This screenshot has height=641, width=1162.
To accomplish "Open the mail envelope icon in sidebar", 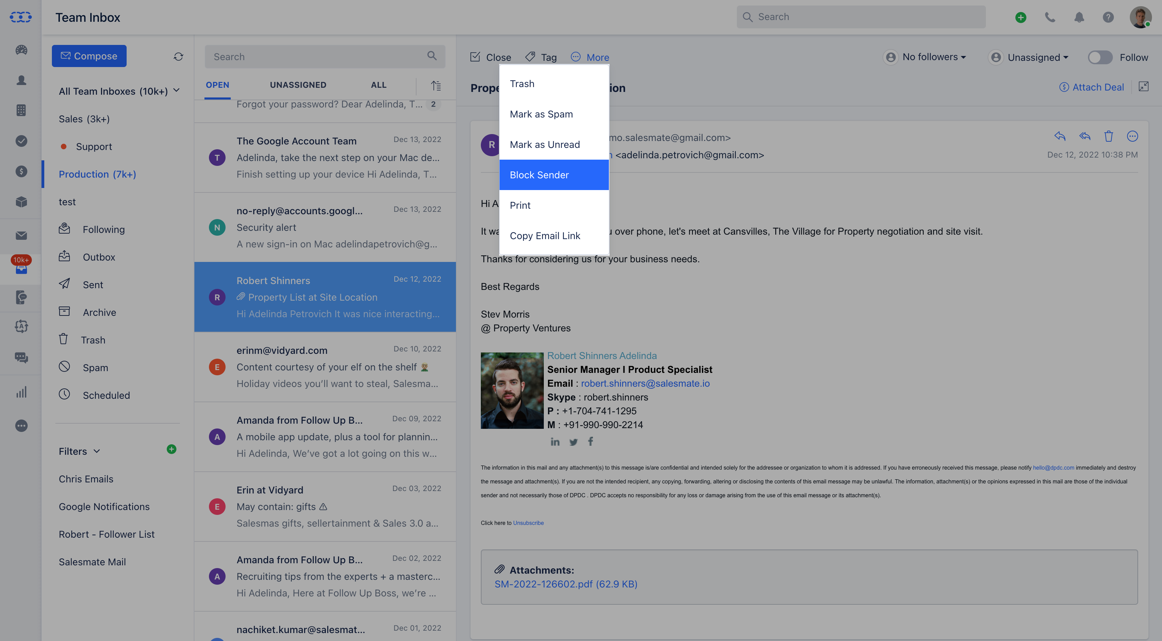I will click(21, 236).
